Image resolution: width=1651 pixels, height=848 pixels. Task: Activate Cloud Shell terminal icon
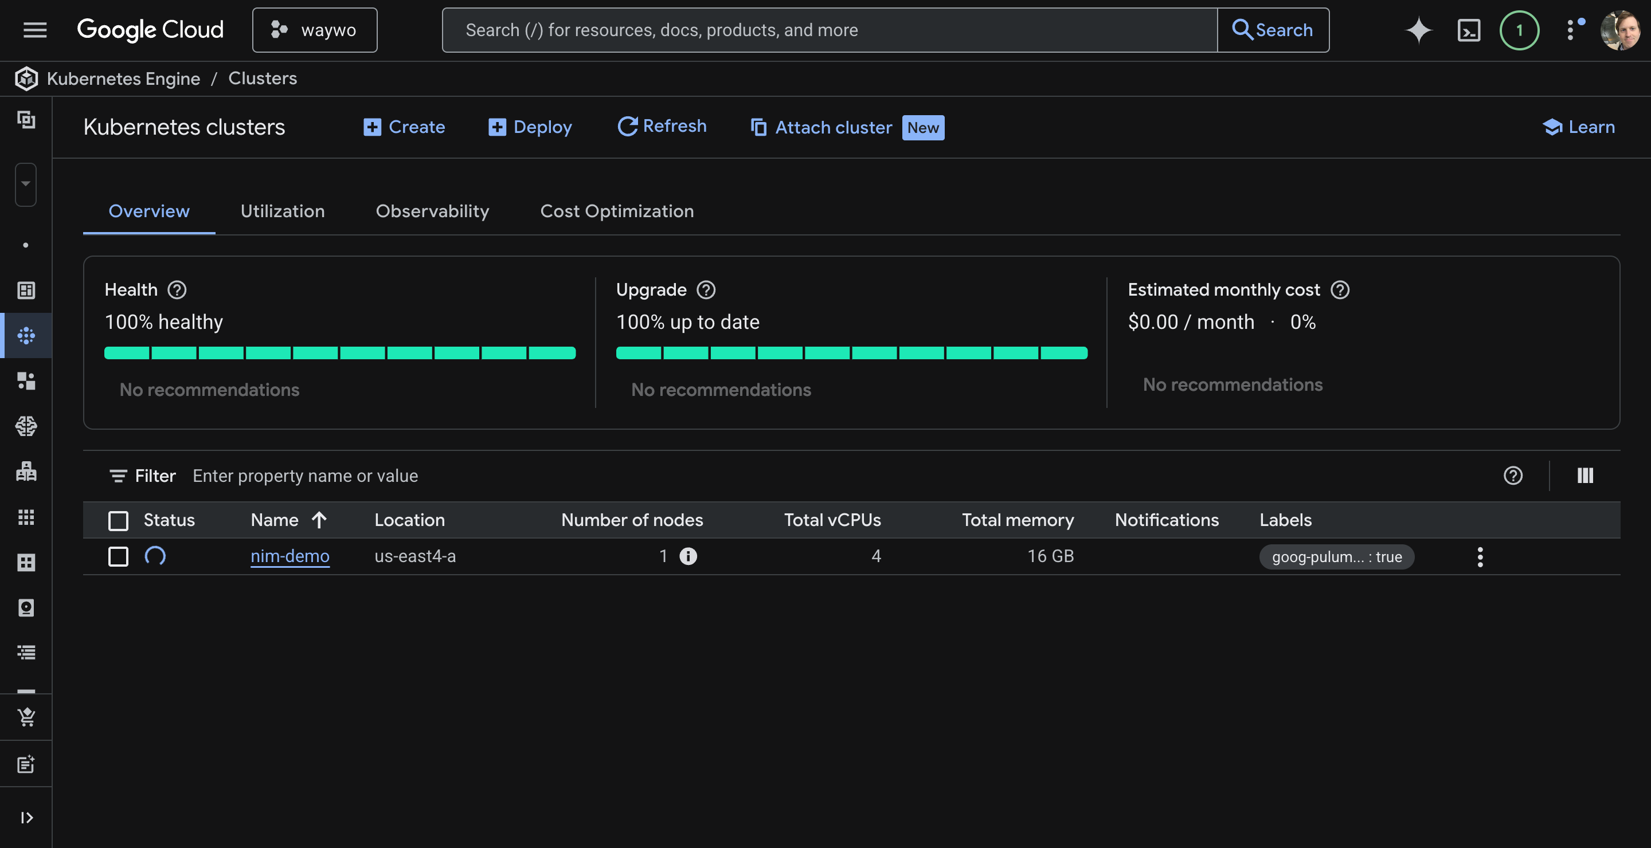coord(1468,30)
